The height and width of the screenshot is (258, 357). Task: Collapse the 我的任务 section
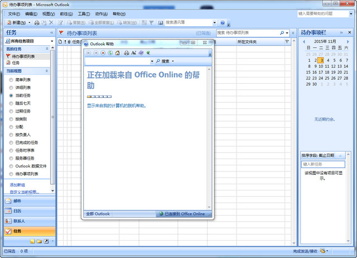pyautogui.click(x=47, y=49)
